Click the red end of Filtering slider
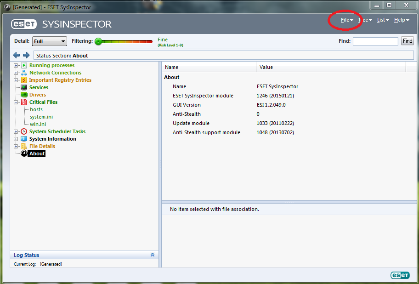The image size is (419, 284). (149, 41)
